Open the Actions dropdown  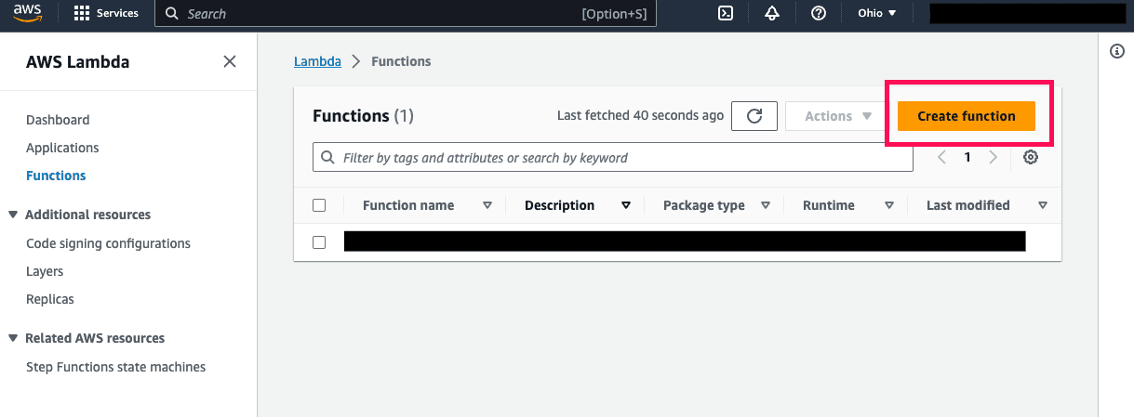(x=834, y=116)
